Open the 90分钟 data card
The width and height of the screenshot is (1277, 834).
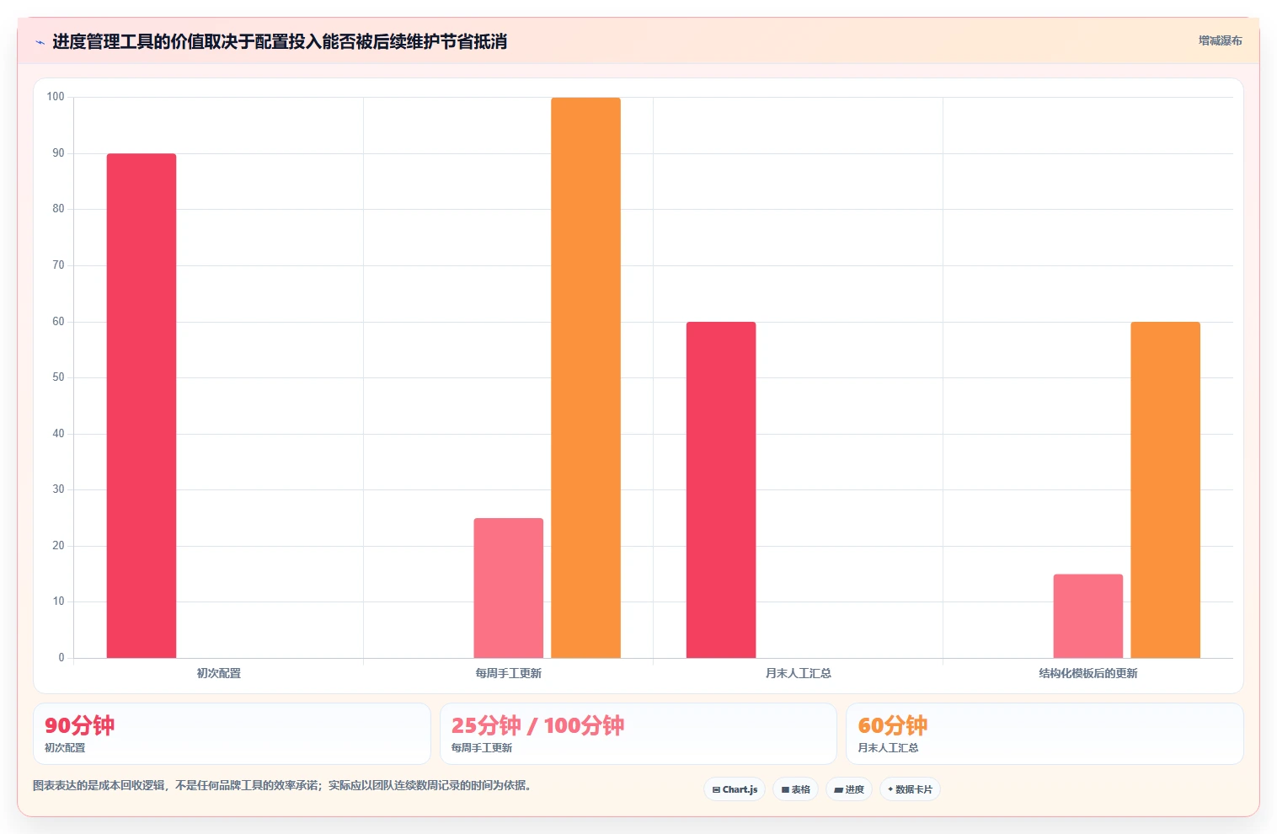click(232, 734)
